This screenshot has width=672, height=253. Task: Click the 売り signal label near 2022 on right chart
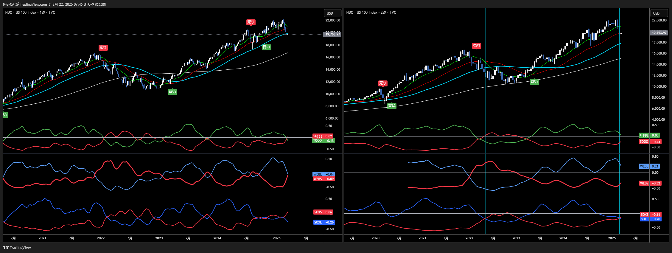pos(476,46)
